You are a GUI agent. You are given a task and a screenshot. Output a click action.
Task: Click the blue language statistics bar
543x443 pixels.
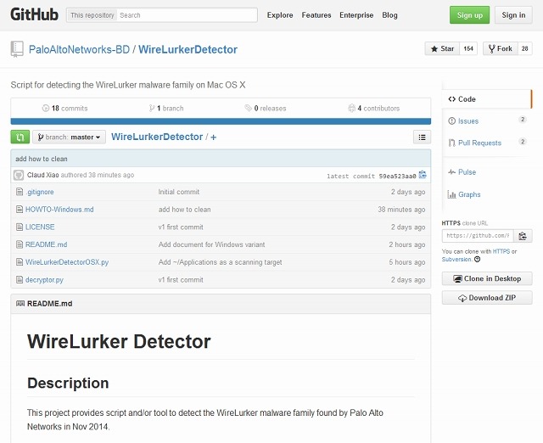click(x=221, y=121)
